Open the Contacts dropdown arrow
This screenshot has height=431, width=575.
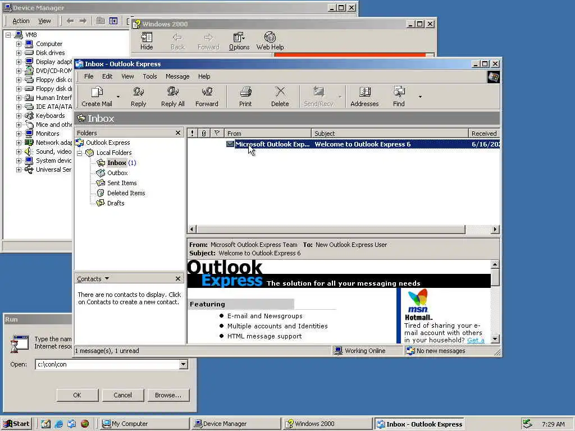[107, 278]
